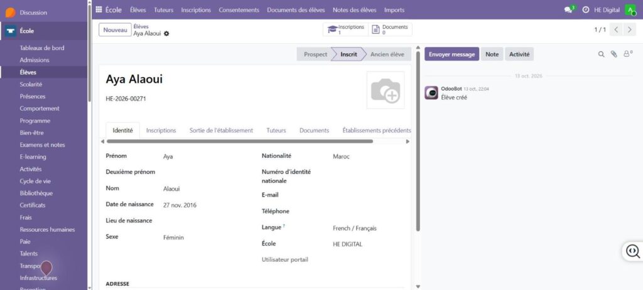Open Scolarité in sidebar
Screen dimensions: 643x290
coord(31,85)
